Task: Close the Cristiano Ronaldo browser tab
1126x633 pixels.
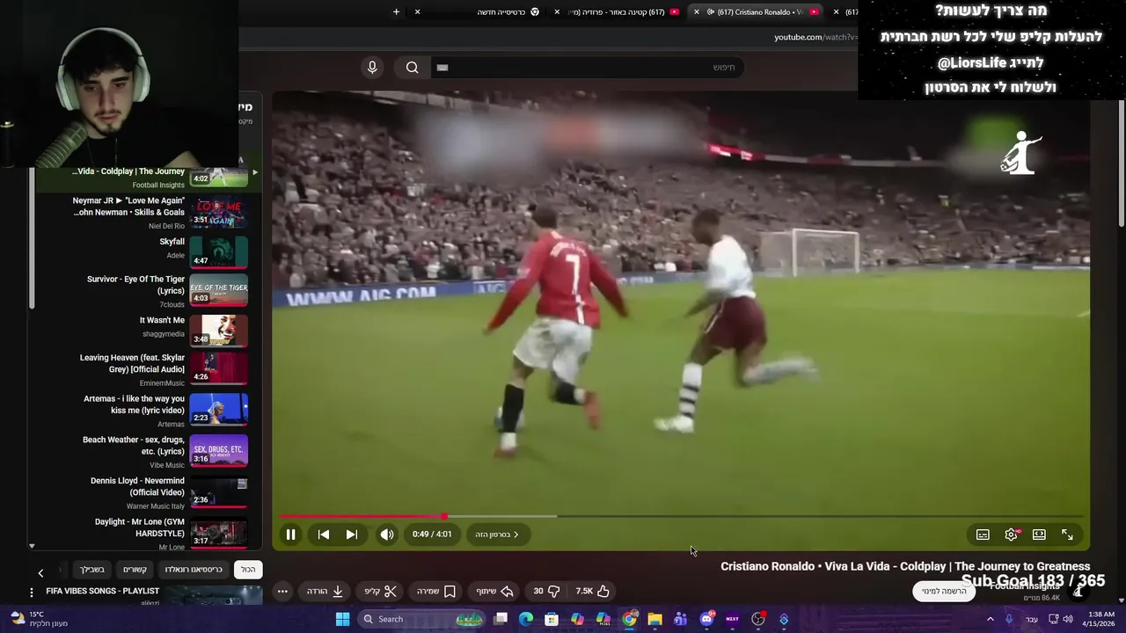Action: tap(697, 11)
